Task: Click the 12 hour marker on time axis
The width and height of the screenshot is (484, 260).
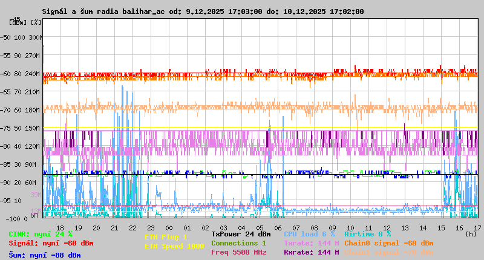Action: point(387,228)
